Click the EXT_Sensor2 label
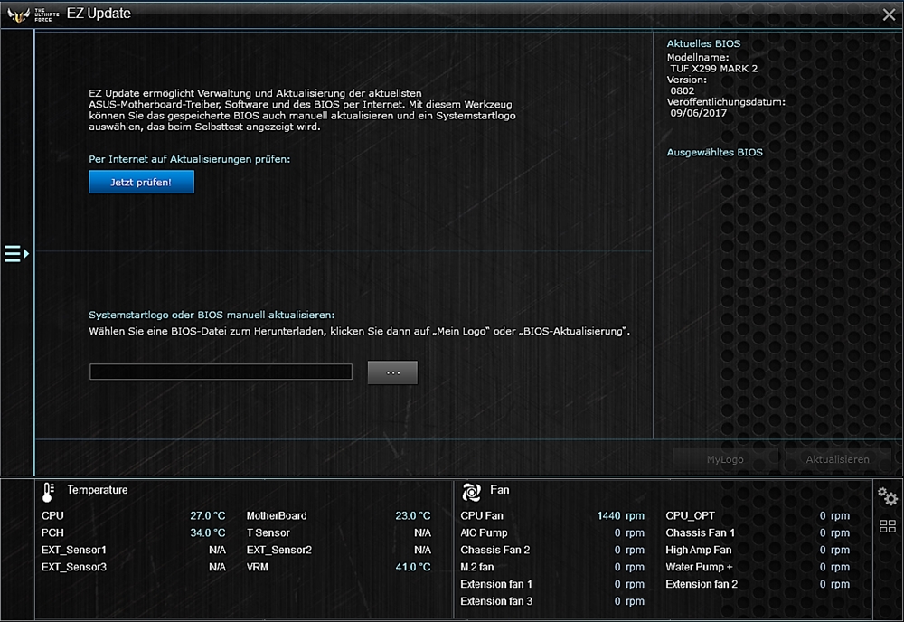Image resolution: width=904 pixels, height=622 pixels. [279, 550]
